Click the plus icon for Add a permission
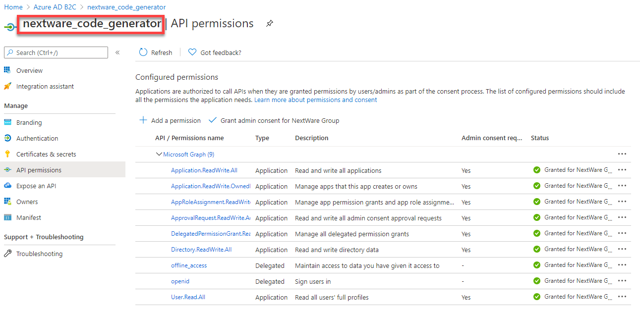The width and height of the screenshot is (640, 313). pyautogui.click(x=143, y=120)
